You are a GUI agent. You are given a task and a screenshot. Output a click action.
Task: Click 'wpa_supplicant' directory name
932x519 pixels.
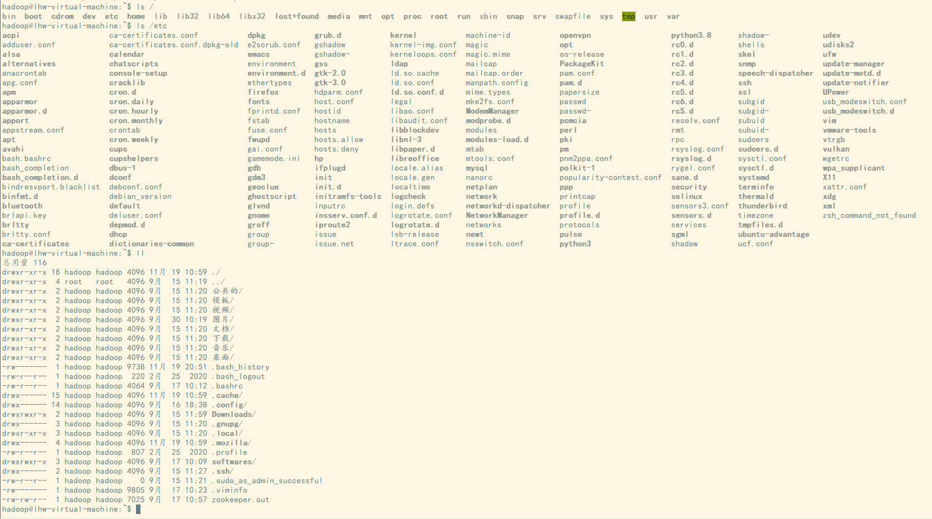pos(854,168)
